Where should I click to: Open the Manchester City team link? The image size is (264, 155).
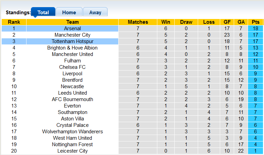(72, 35)
